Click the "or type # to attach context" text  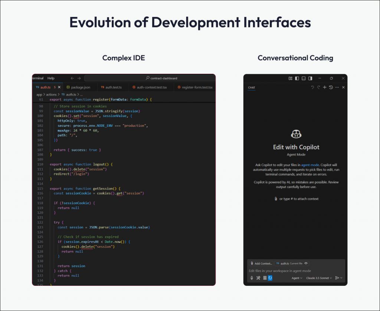tap(299, 199)
